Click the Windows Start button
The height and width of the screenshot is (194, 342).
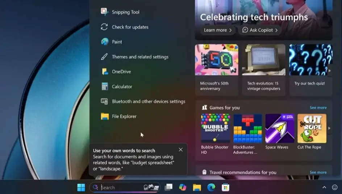click(x=81, y=187)
